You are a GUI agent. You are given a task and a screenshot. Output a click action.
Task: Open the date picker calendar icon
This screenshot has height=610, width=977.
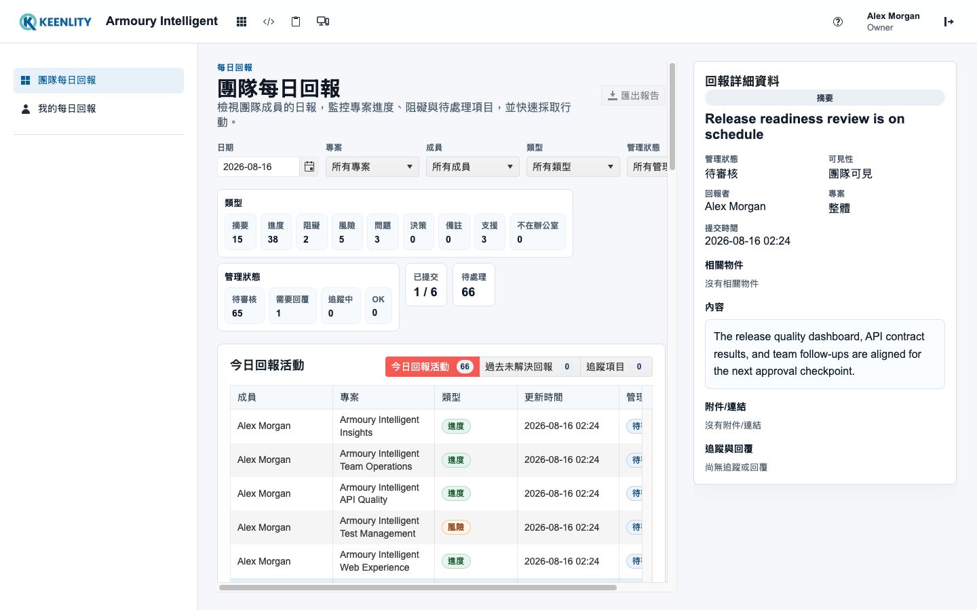(x=309, y=167)
